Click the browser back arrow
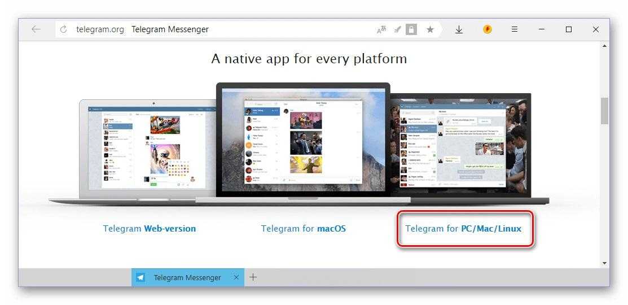The image size is (628, 305). (x=36, y=29)
